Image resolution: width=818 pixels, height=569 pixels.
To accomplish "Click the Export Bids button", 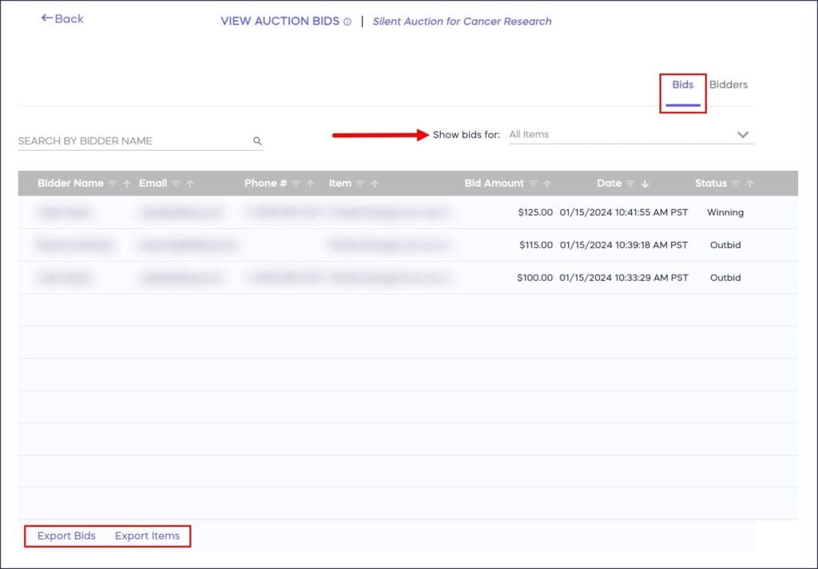I will (x=66, y=536).
